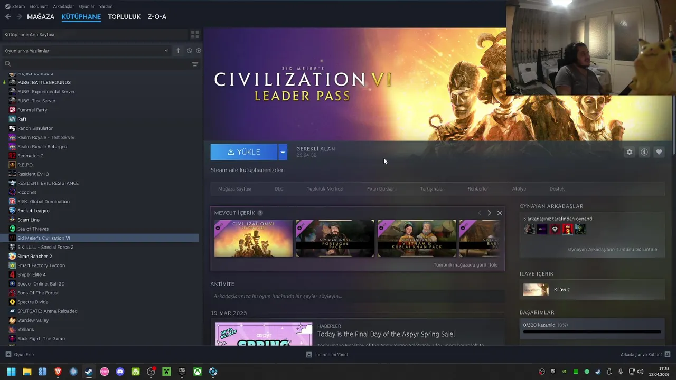Open Tartışmalar link
Image resolution: width=676 pixels, height=380 pixels.
432,188
